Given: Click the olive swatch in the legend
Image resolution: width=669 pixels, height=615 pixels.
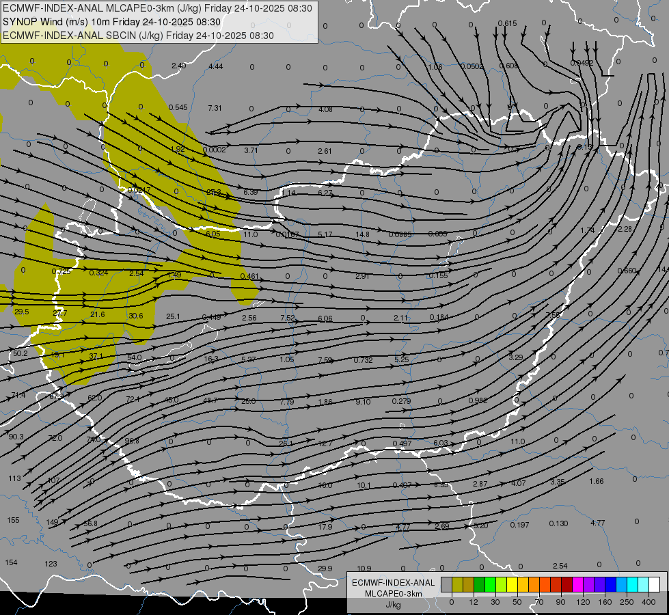Looking at the screenshot, I should pyautogui.click(x=458, y=584).
